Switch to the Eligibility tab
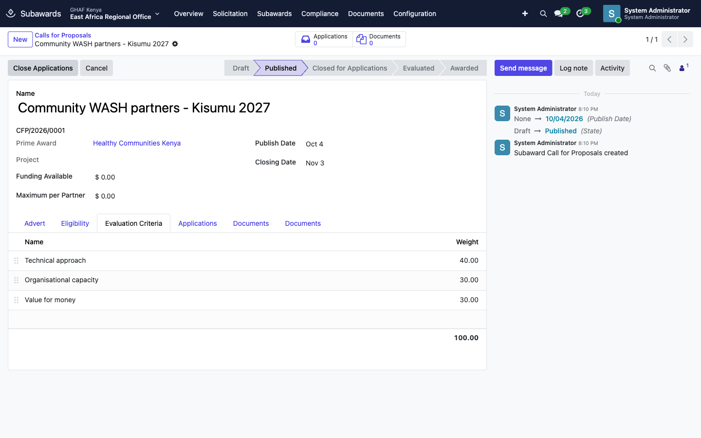 point(75,223)
